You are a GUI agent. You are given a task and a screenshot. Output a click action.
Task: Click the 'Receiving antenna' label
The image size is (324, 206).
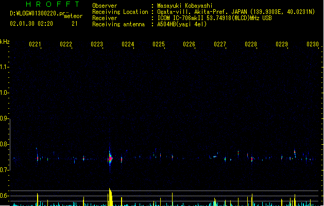click(118, 24)
